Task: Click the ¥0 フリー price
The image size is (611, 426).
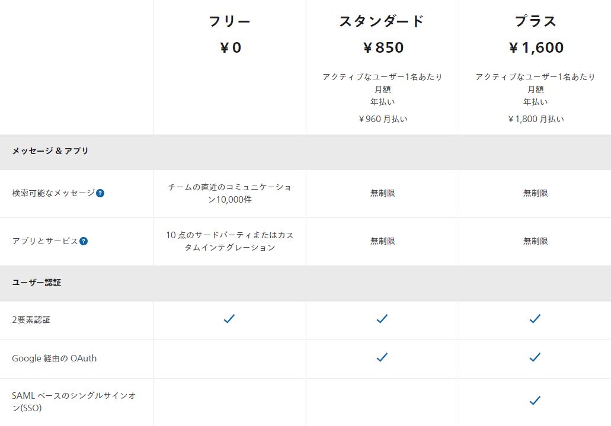Action: coord(230,48)
